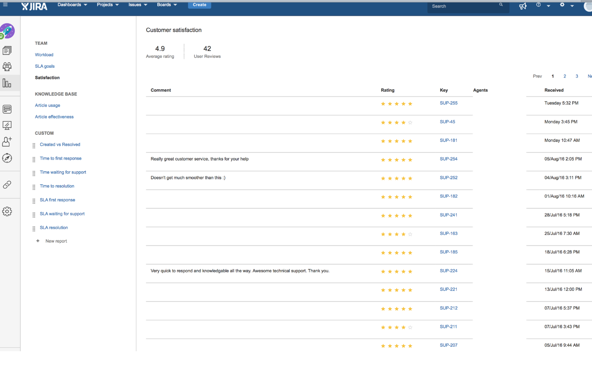592x379 pixels.
Task: Open the Queues icon in sidebar
Action: click(x=7, y=51)
